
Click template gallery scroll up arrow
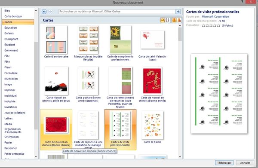click(180, 26)
